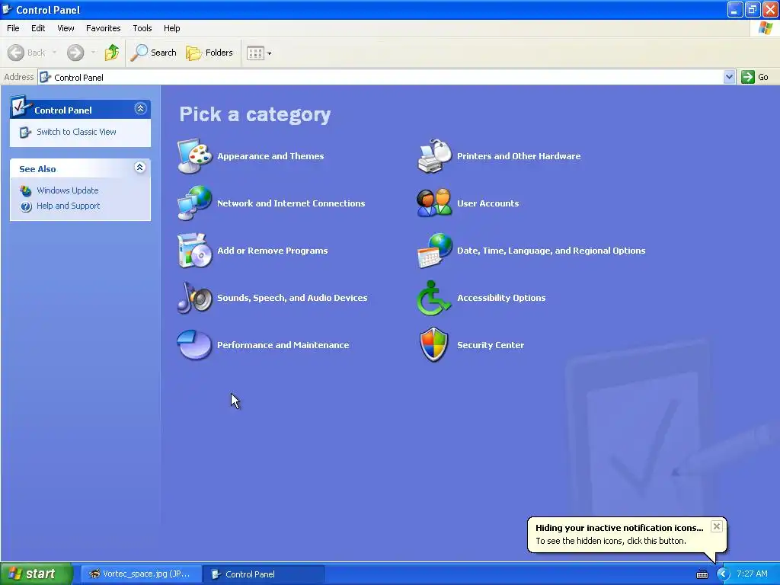Click the Appearance and Themes text link
Viewport: 780px width, 585px height.
pyautogui.click(x=270, y=156)
